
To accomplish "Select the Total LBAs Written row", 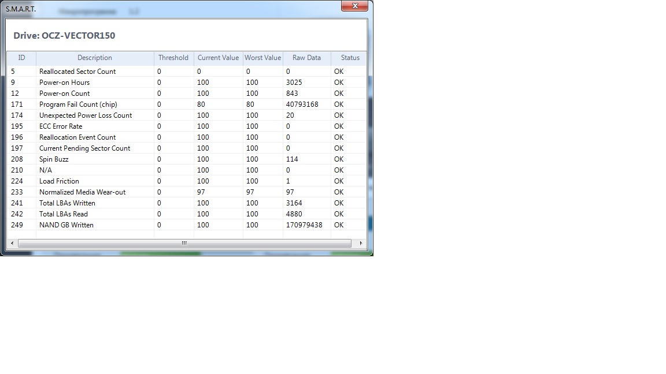I will pyautogui.click(x=187, y=203).
